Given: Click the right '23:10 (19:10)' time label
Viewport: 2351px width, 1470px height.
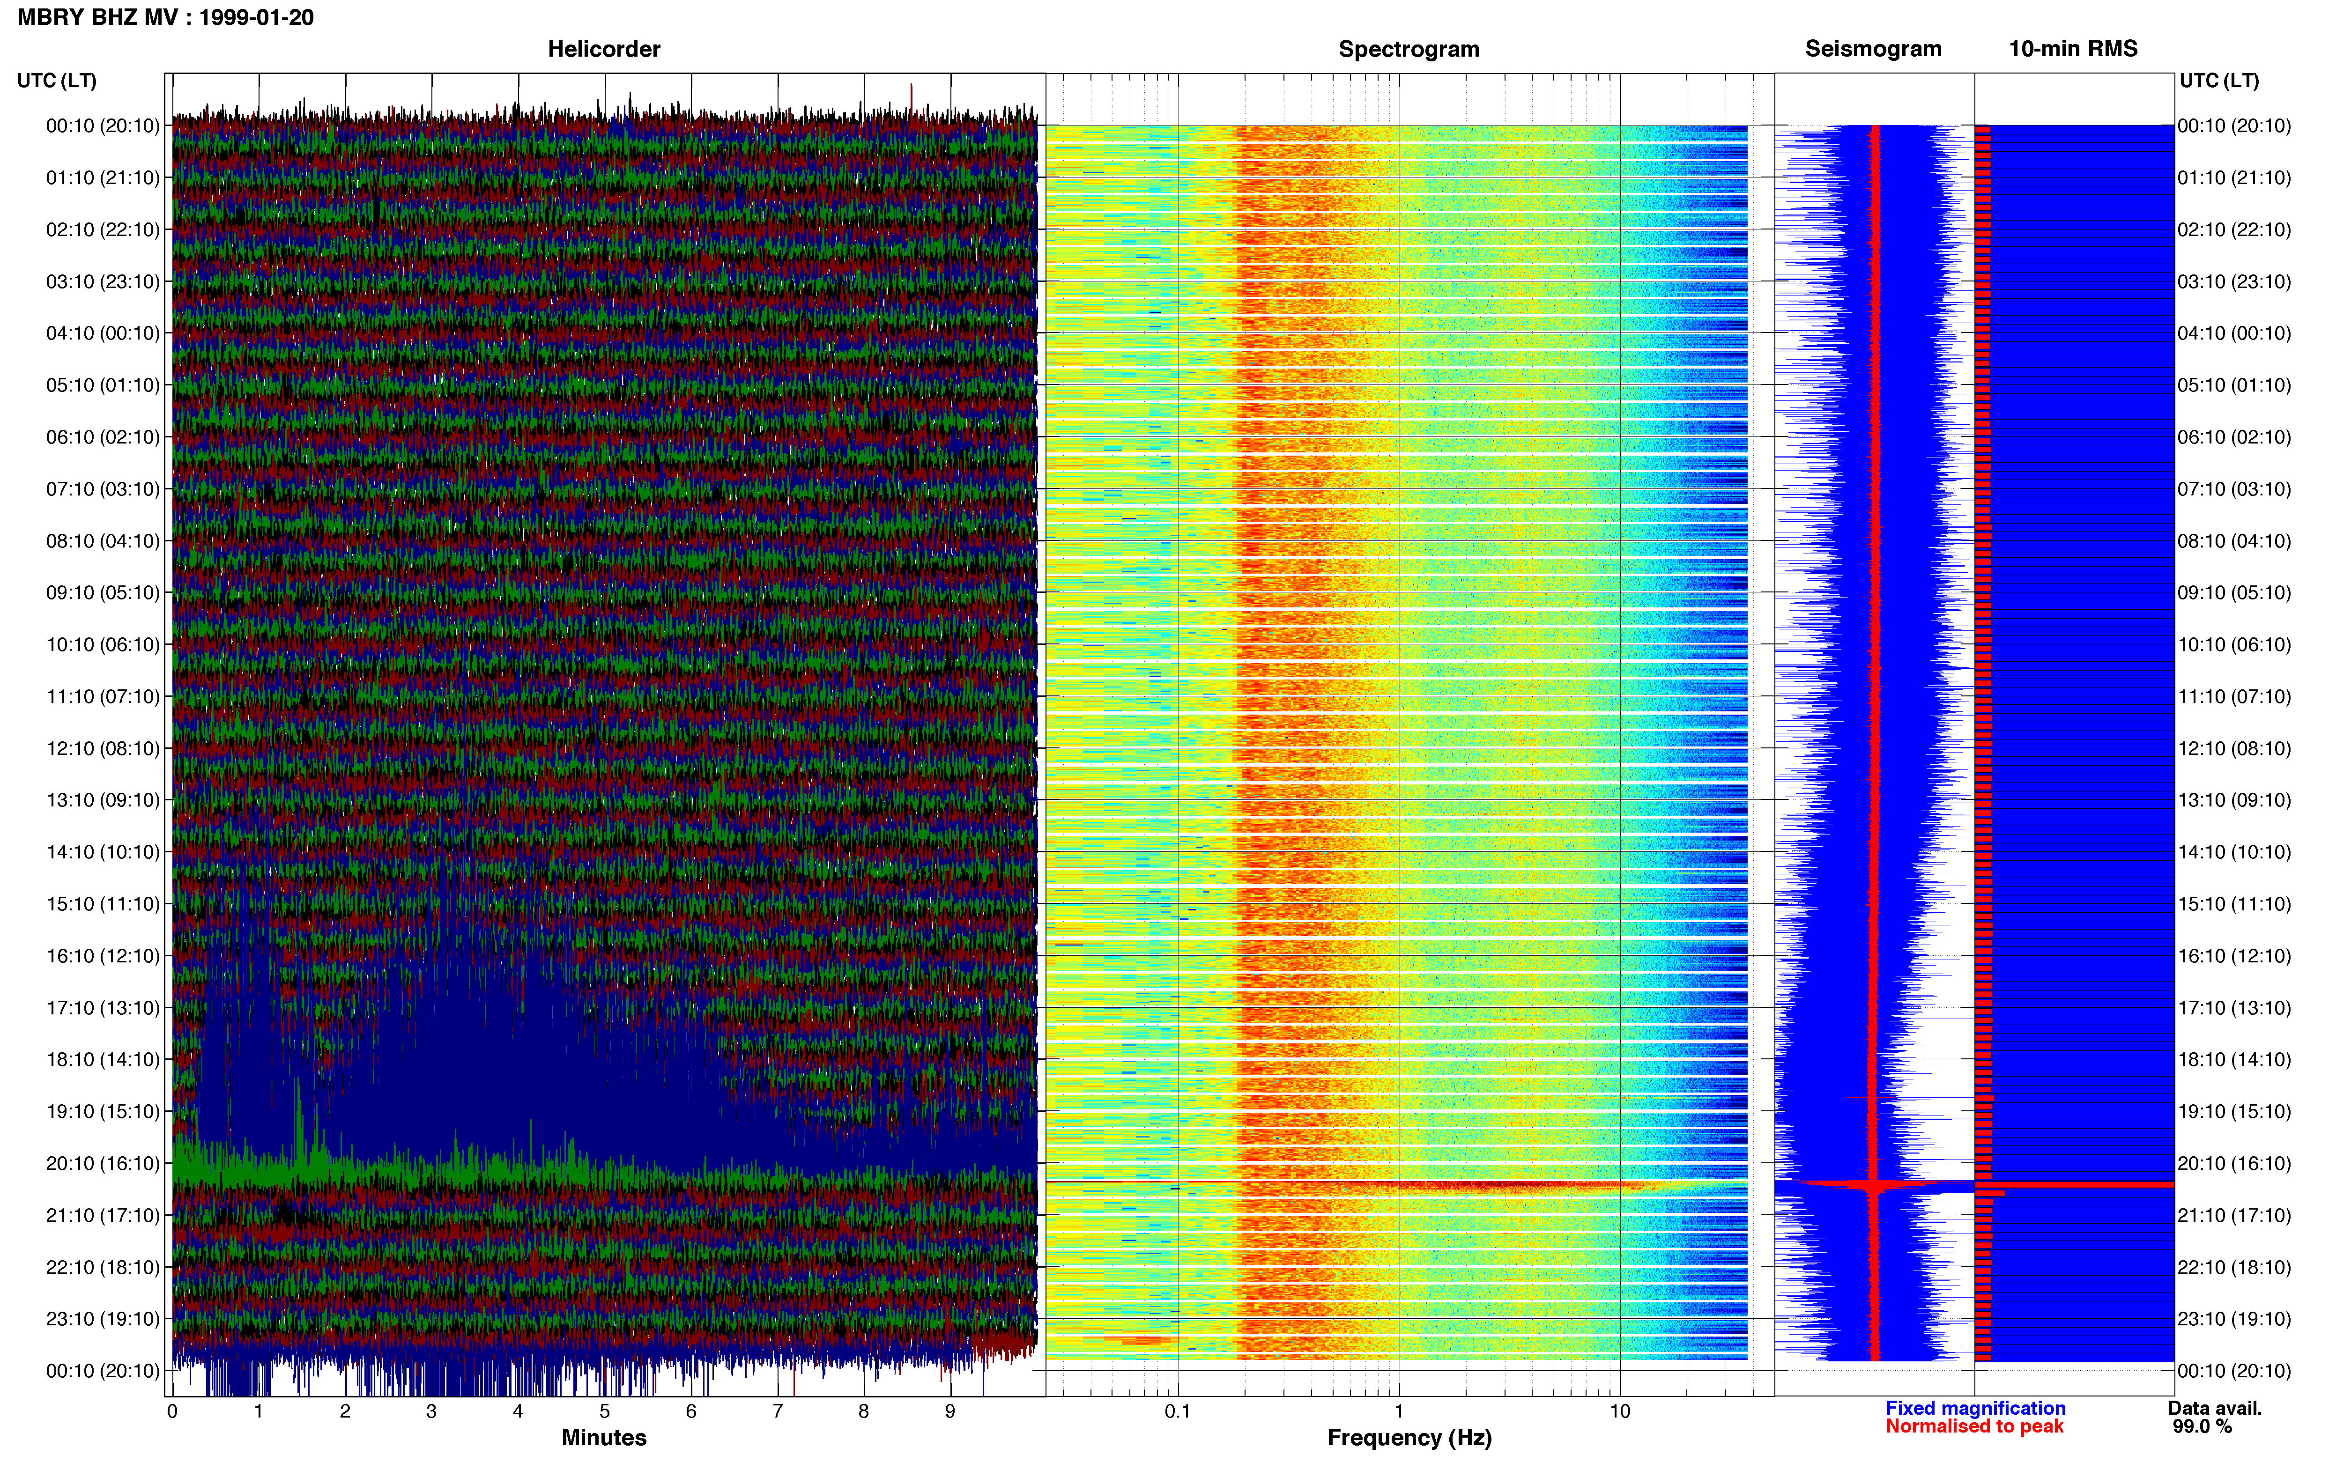Looking at the screenshot, I should tap(2234, 1319).
